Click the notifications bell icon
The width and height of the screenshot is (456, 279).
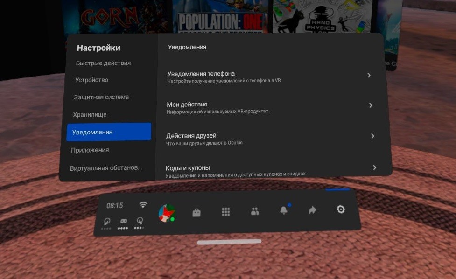(284, 210)
